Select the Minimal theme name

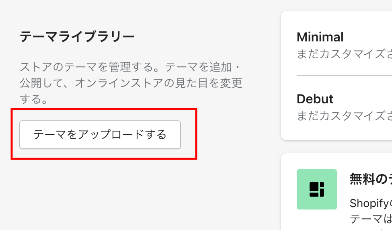tap(320, 37)
